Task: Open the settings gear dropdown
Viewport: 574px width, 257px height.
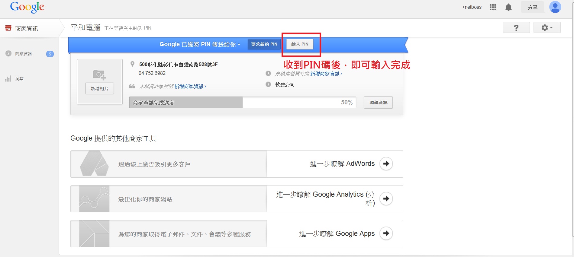Action: pos(547,28)
